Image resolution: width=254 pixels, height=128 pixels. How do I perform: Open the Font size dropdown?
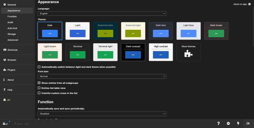[102, 76]
